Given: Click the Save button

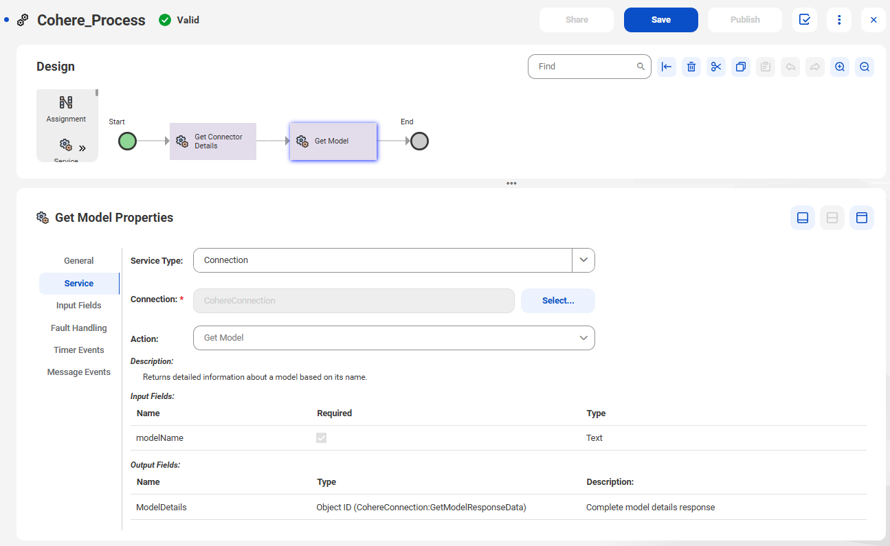Looking at the screenshot, I should point(661,20).
